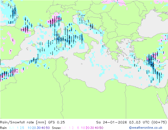Image resolution: width=168 pixels, height=130 pixels.
Task: Click the "03..03 UTC" time text
Action: pos(139,122)
